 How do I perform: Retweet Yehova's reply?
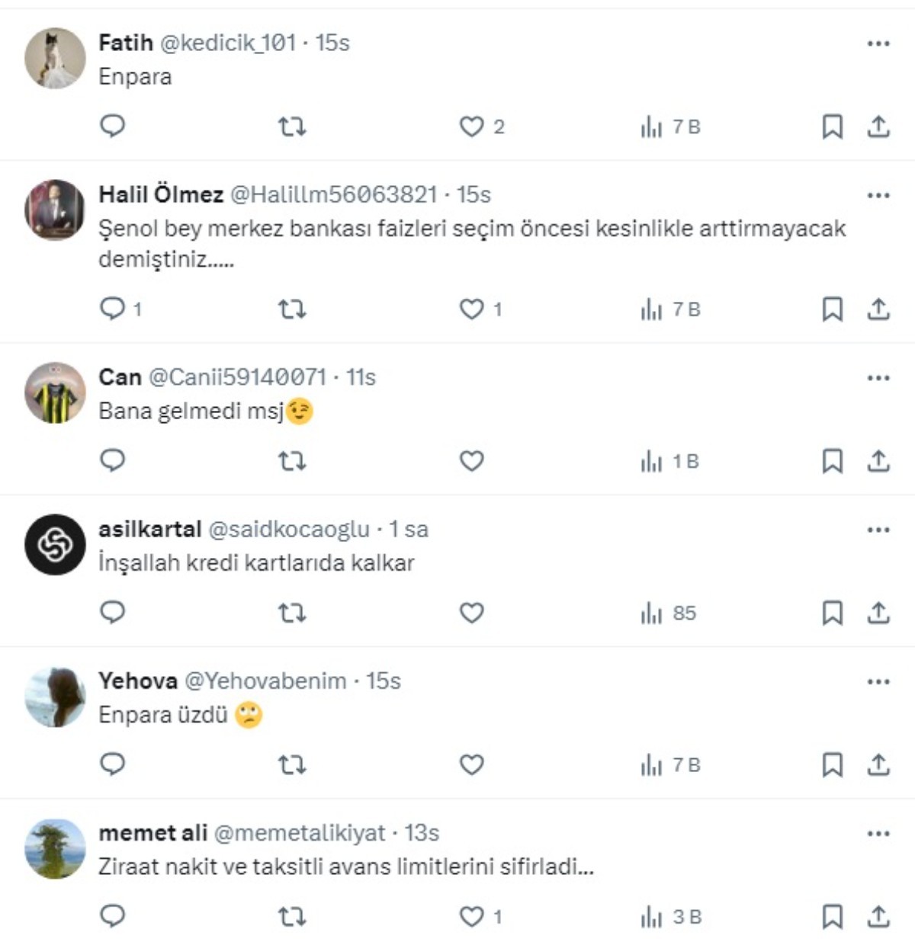[293, 765]
